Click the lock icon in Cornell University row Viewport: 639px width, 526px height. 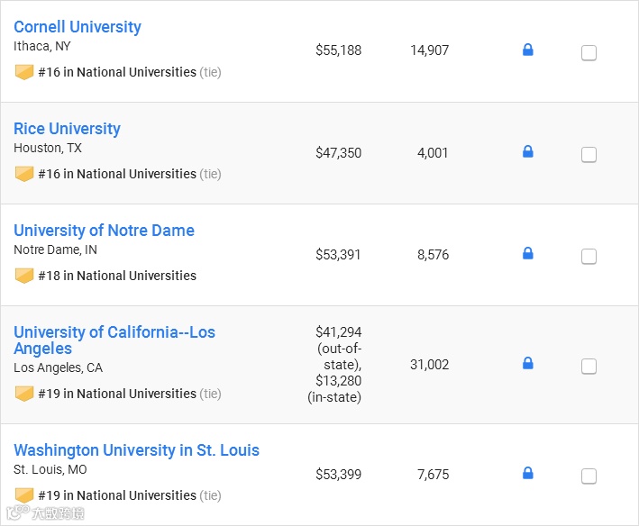tap(528, 50)
